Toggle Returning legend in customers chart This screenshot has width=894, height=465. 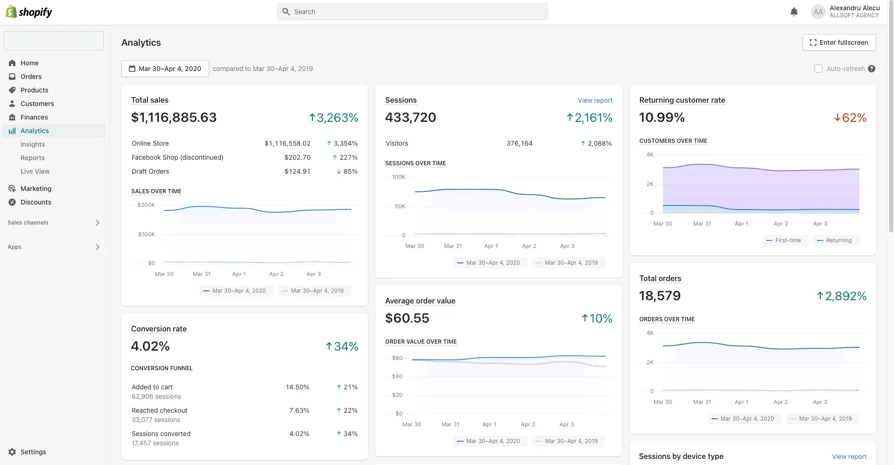click(x=836, y=240)
